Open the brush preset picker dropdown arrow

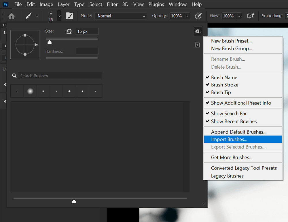[x=59, y=16]
